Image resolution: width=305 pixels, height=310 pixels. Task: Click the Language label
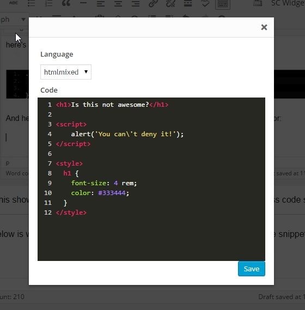[57, 54]
